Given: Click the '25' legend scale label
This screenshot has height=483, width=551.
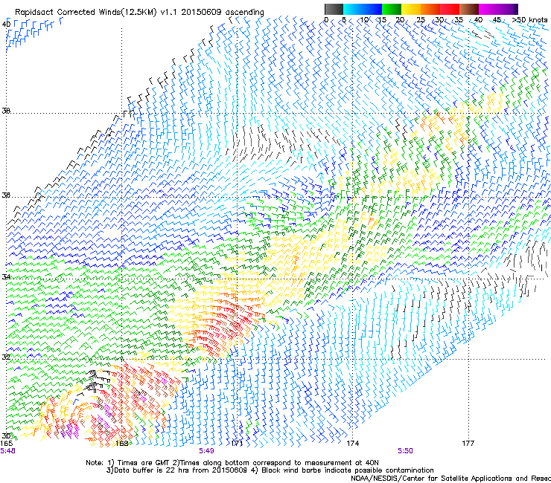Looking at the screenshot, I should (x=421, y=19).
